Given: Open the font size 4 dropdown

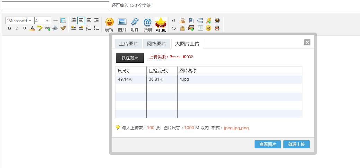Looking at the screenshot, I should tap(43, 21).
